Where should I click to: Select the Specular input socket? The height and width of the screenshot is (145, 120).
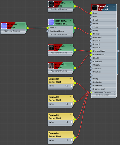[91, 68]
